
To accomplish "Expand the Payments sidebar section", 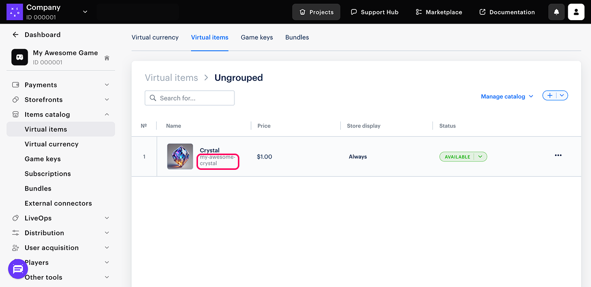I will 107,85.
